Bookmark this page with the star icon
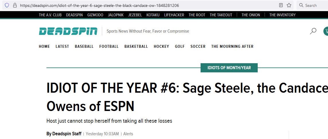 289,5
